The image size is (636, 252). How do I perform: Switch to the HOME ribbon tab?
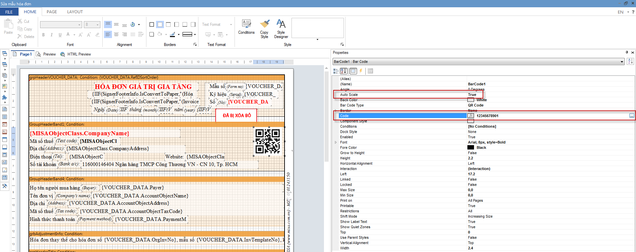[30, 12]
